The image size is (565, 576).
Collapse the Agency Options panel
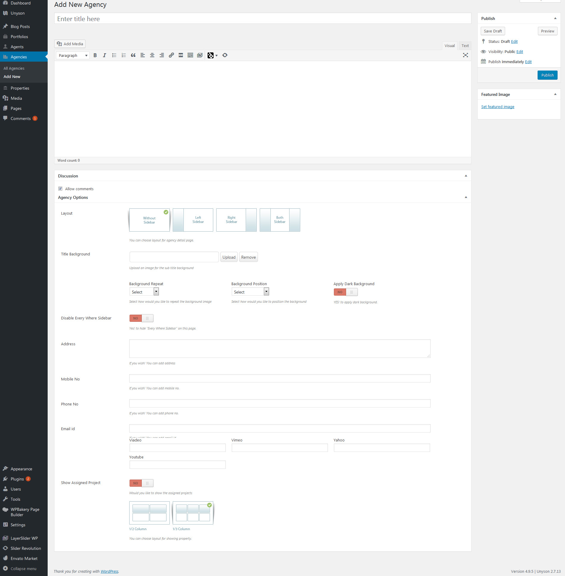[466, 197]
